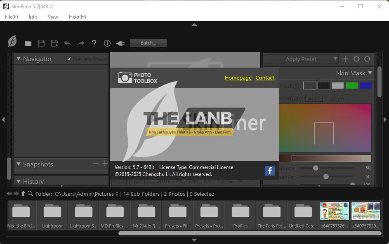389x244 pixels.
Task: Open The Paris Pac... folder
Action: pos(272,215)
